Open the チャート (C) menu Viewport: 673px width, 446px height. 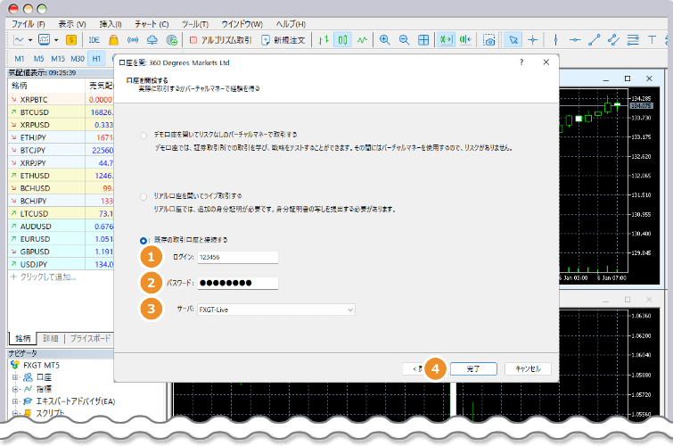pos(152,24)
